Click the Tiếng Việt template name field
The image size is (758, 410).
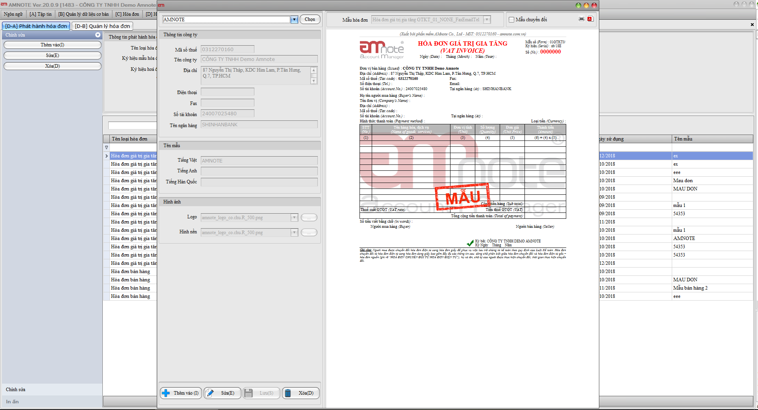tap(259, 161)
